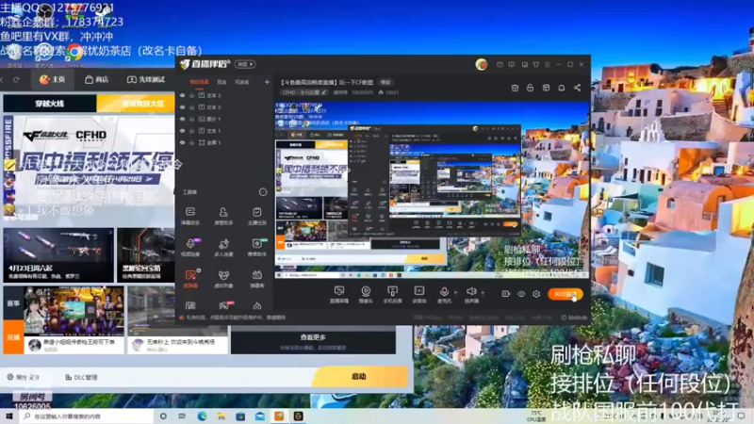Open Microsoft Edge from taskbar
Viewport: 754px width, 424px height.
point(202,416)
